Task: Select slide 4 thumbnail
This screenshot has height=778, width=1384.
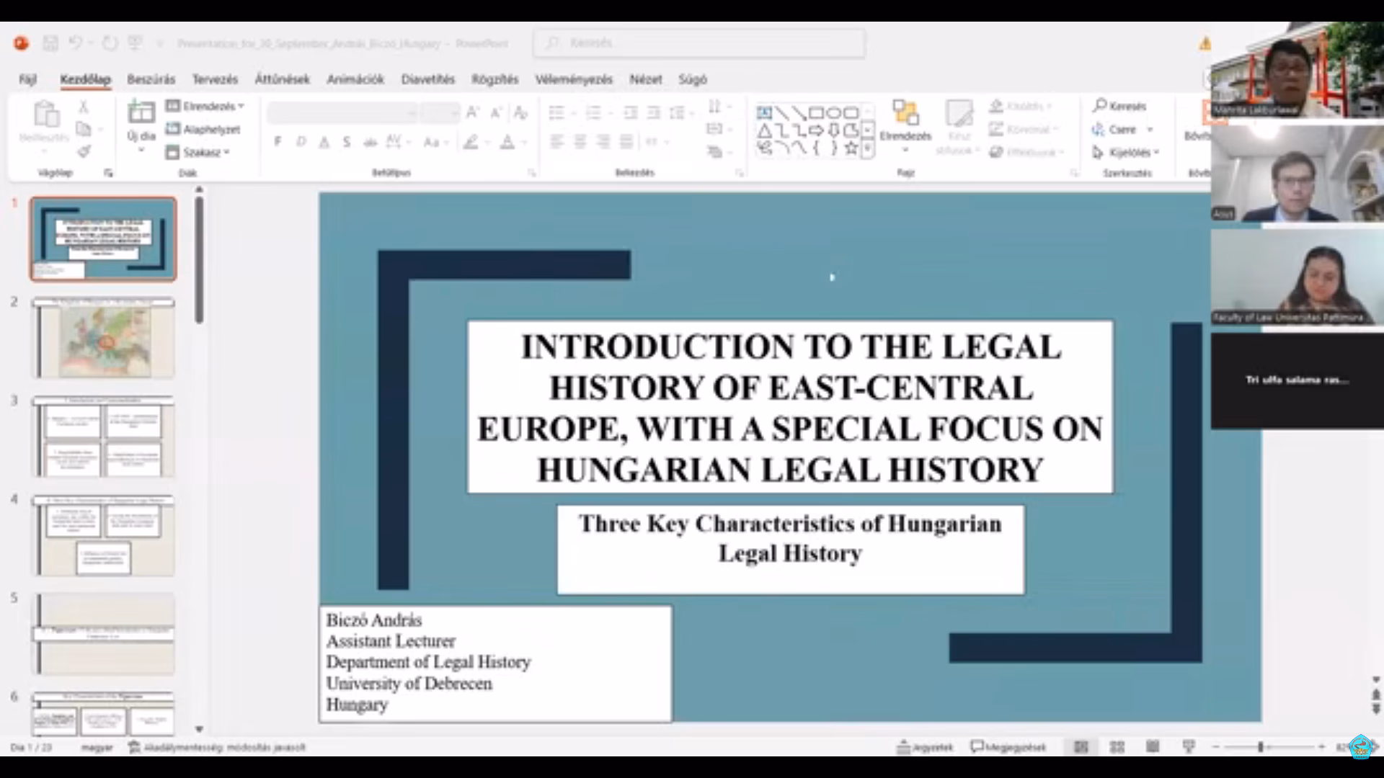Action: point(103,535)
